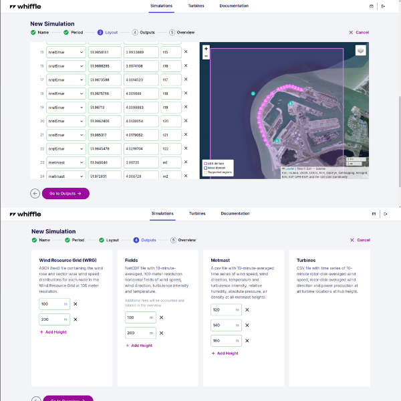Image resolution: width=401 pixels, height=401 pixels.
Task: Expand the type dropdown for row 17
Action: pos(66,80)
